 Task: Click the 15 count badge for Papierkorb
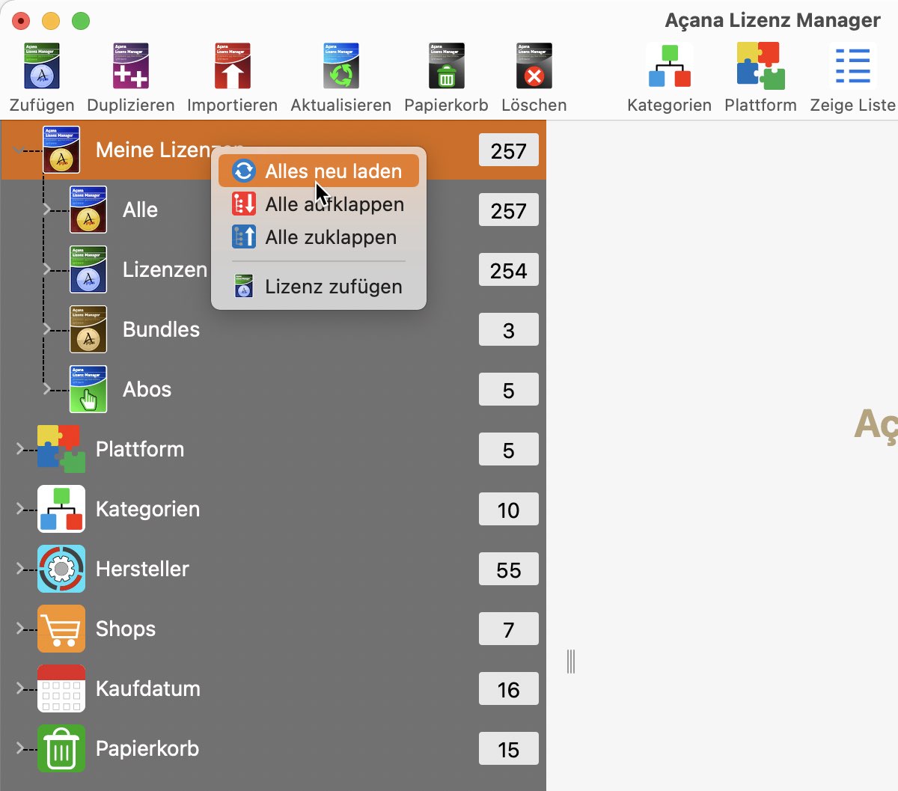pyautogui.click(x=509, y=749)
